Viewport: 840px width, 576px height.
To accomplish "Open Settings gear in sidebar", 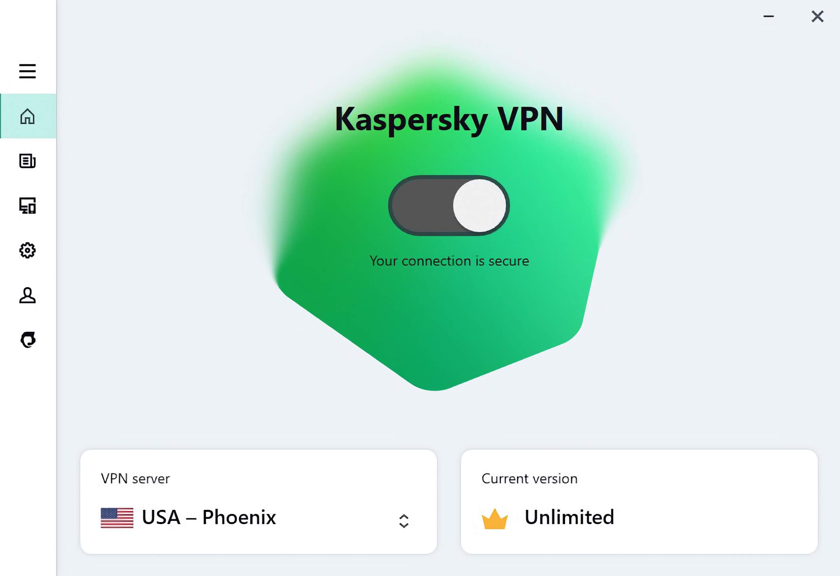I will [x=27, y=250].
